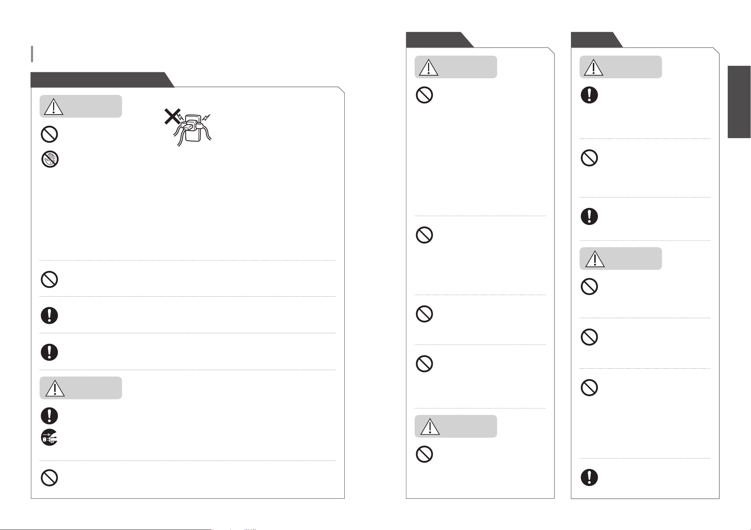Click the bottom prohibition icon in middle panel
Screen dimensions: 751x530
pos(424,454)
